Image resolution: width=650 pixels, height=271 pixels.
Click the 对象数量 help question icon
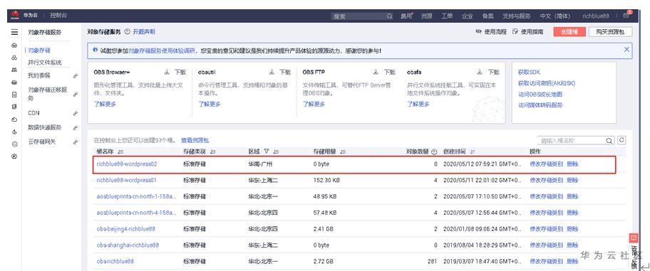tap(434, 152)
